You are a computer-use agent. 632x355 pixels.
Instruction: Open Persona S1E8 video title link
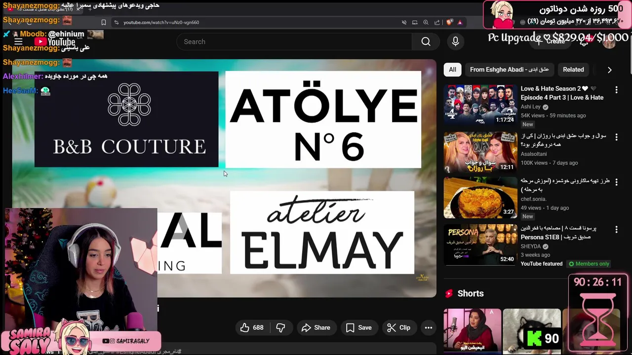tap(558, 233)
